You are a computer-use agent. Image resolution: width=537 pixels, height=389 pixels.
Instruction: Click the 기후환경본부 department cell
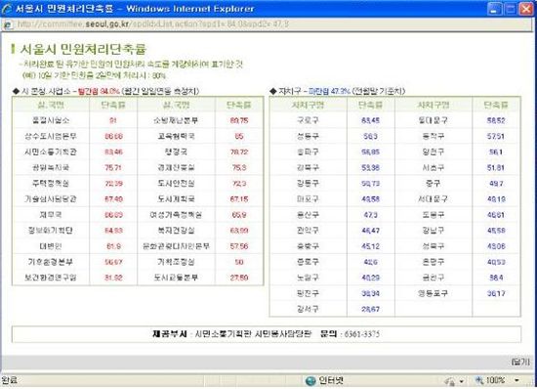tap(51, 262)
